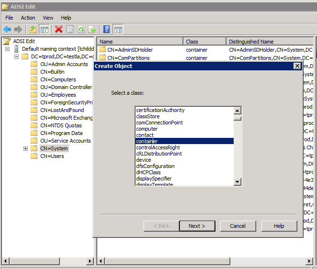The height and width of the screenshot is (269, 317).
Task: Close the Create Object dialog
Action: 297,66
